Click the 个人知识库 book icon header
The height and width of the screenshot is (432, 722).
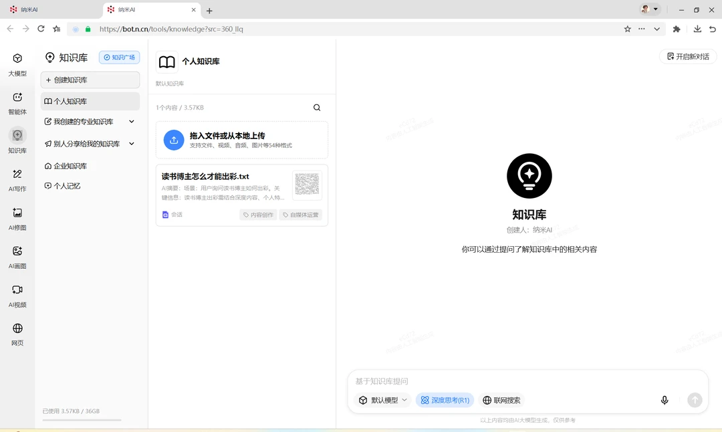[166, 62]
